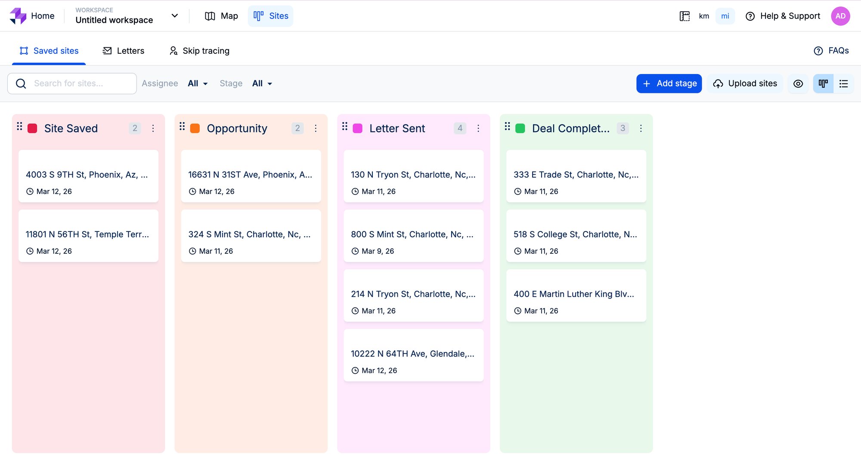Image resolution: width=861 pixels, height=465 pixels.
Task: Open the Skip tracing tab
Action: 199,51
